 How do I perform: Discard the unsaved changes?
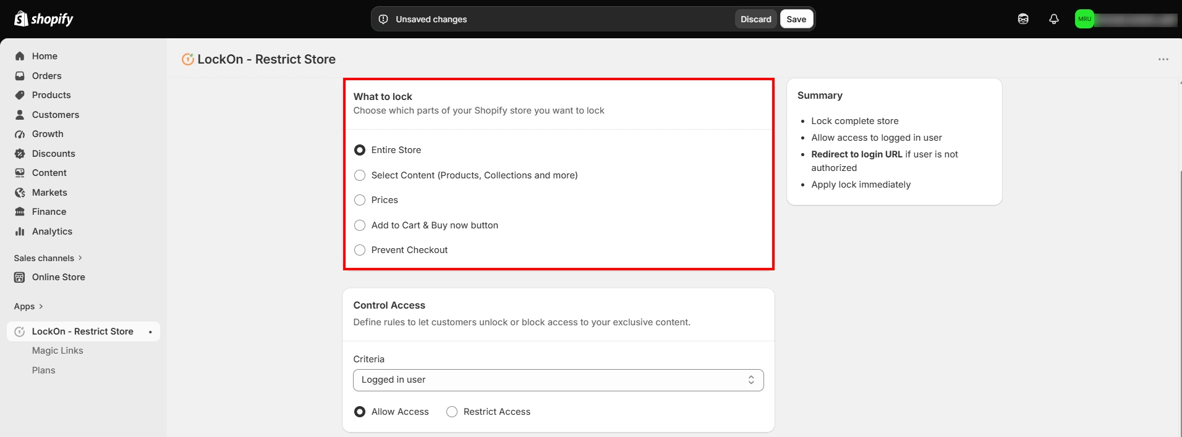click(x=756, y=19)
